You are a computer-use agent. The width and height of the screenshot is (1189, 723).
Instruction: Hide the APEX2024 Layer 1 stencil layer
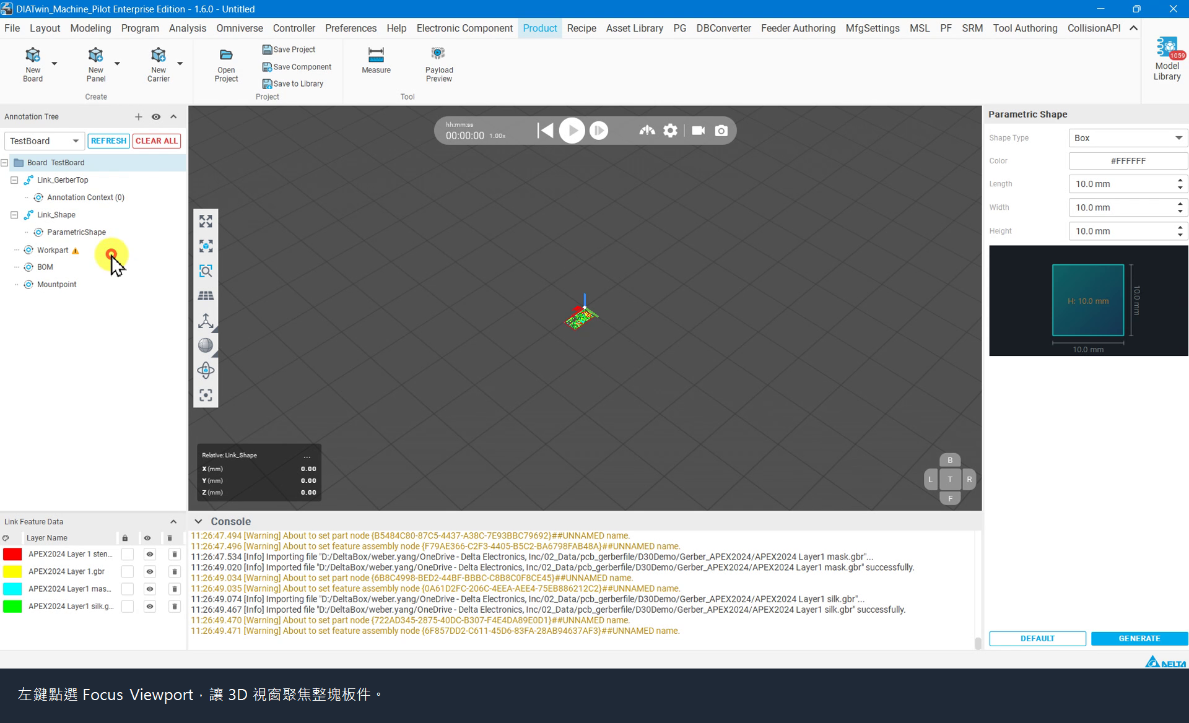(x=149, y=554)
